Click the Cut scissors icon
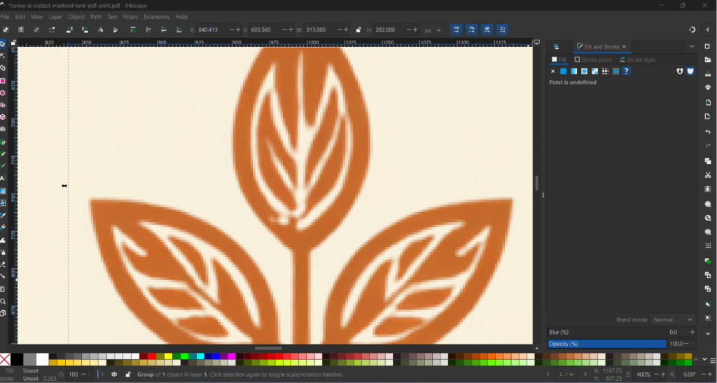This screenshot has height=383, width=717. 708,175
